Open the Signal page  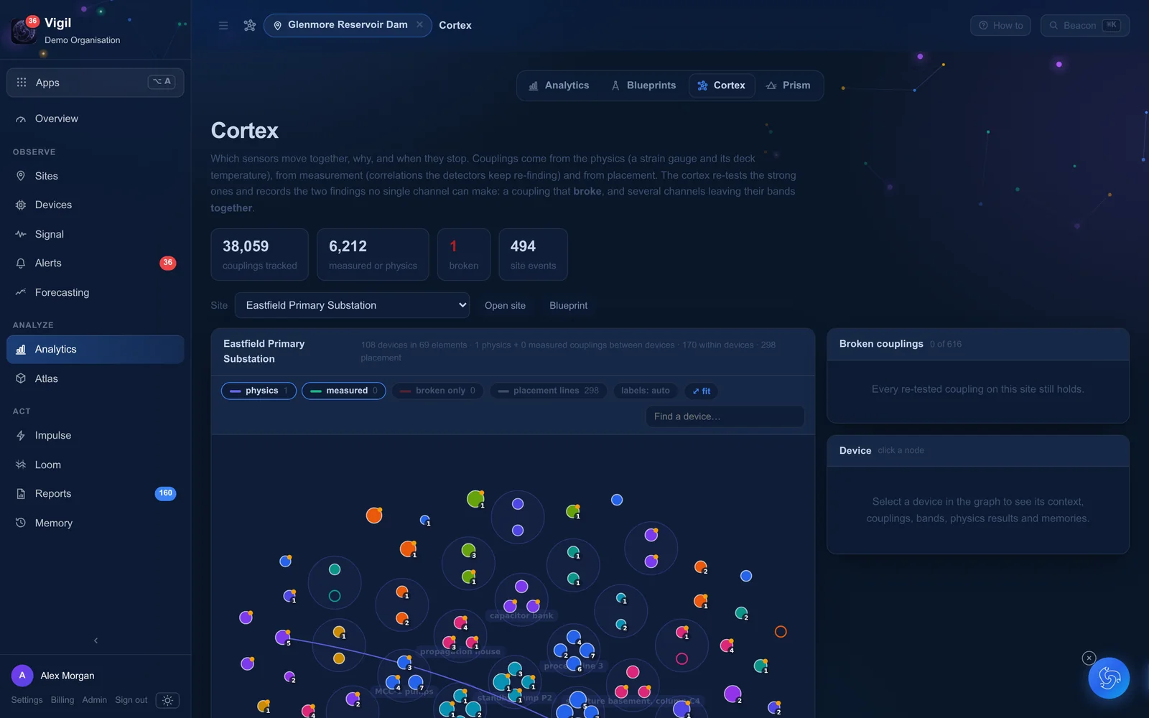coord(96,234)
